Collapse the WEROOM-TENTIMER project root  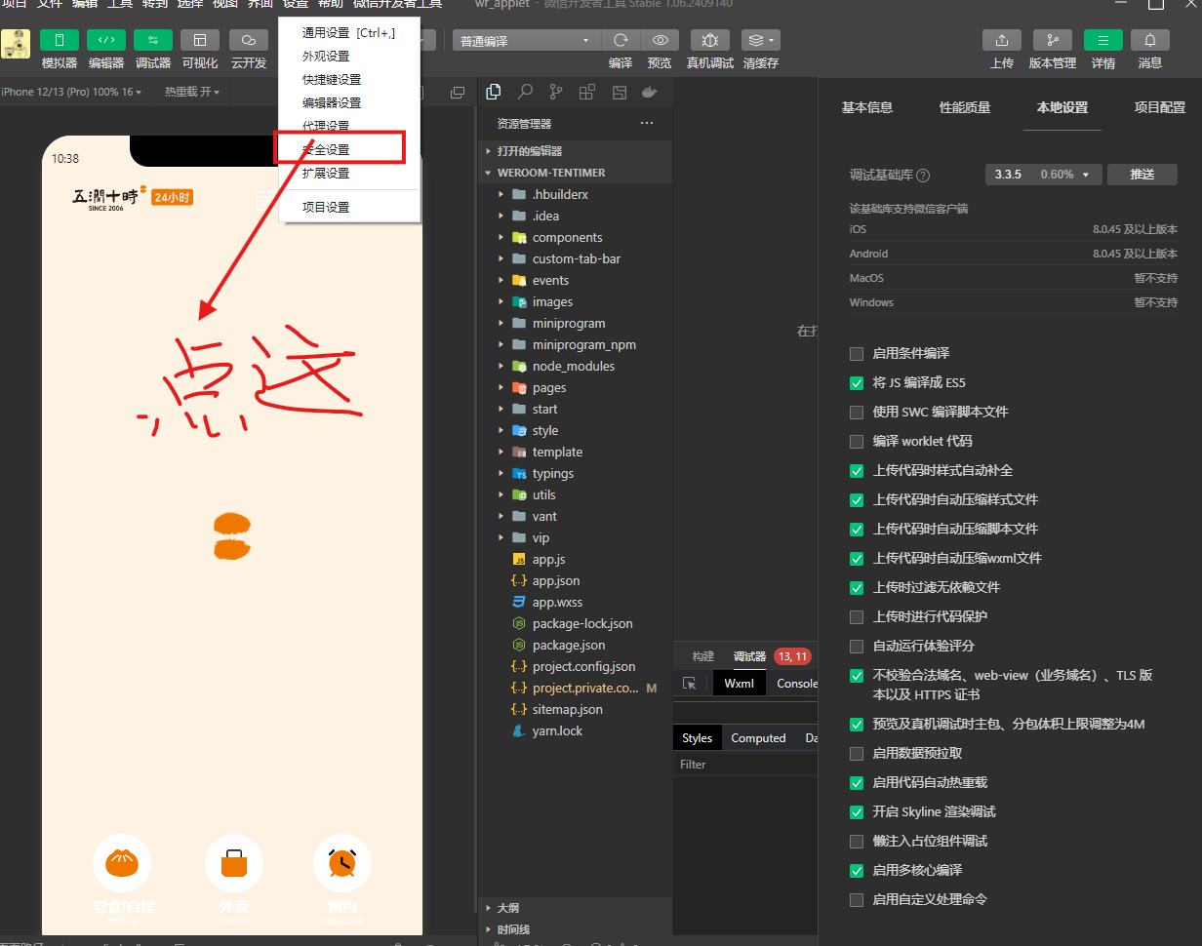pyautogui.click(x=576, y=173)
